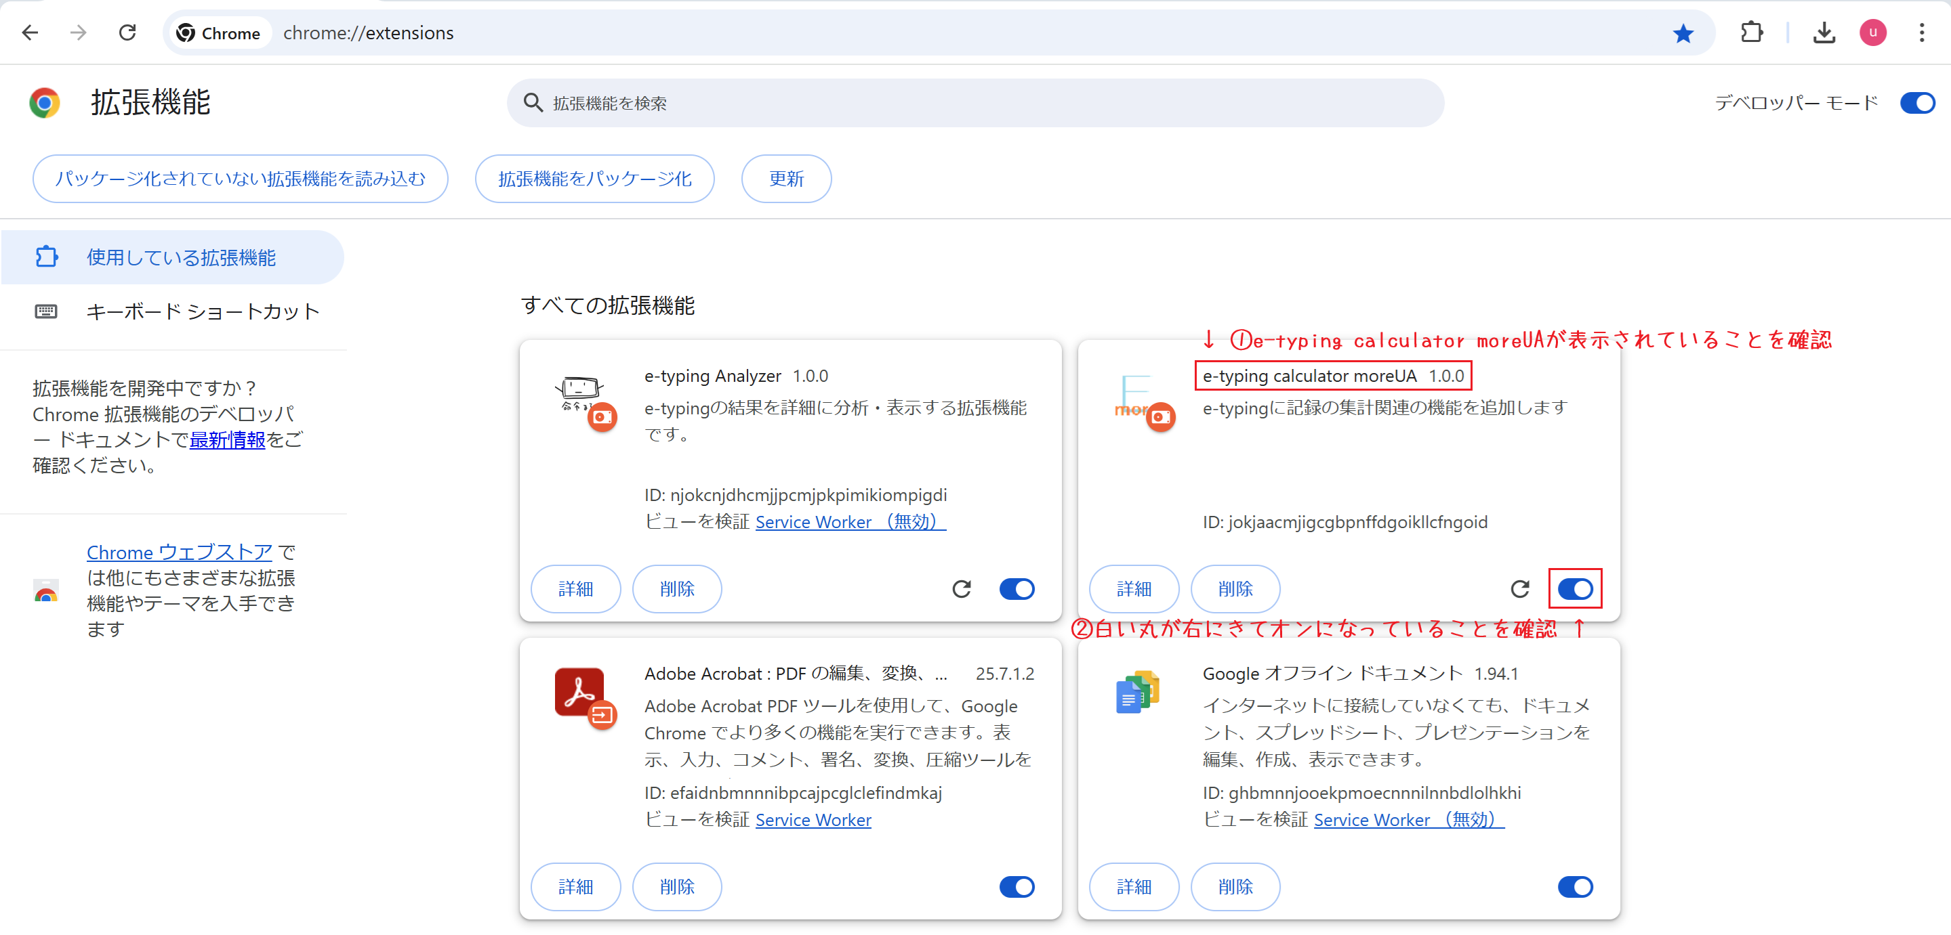Screen dimensions: 1951x935
Task: Click the Chrome site info chip in address bar
Action: [219, 32]
